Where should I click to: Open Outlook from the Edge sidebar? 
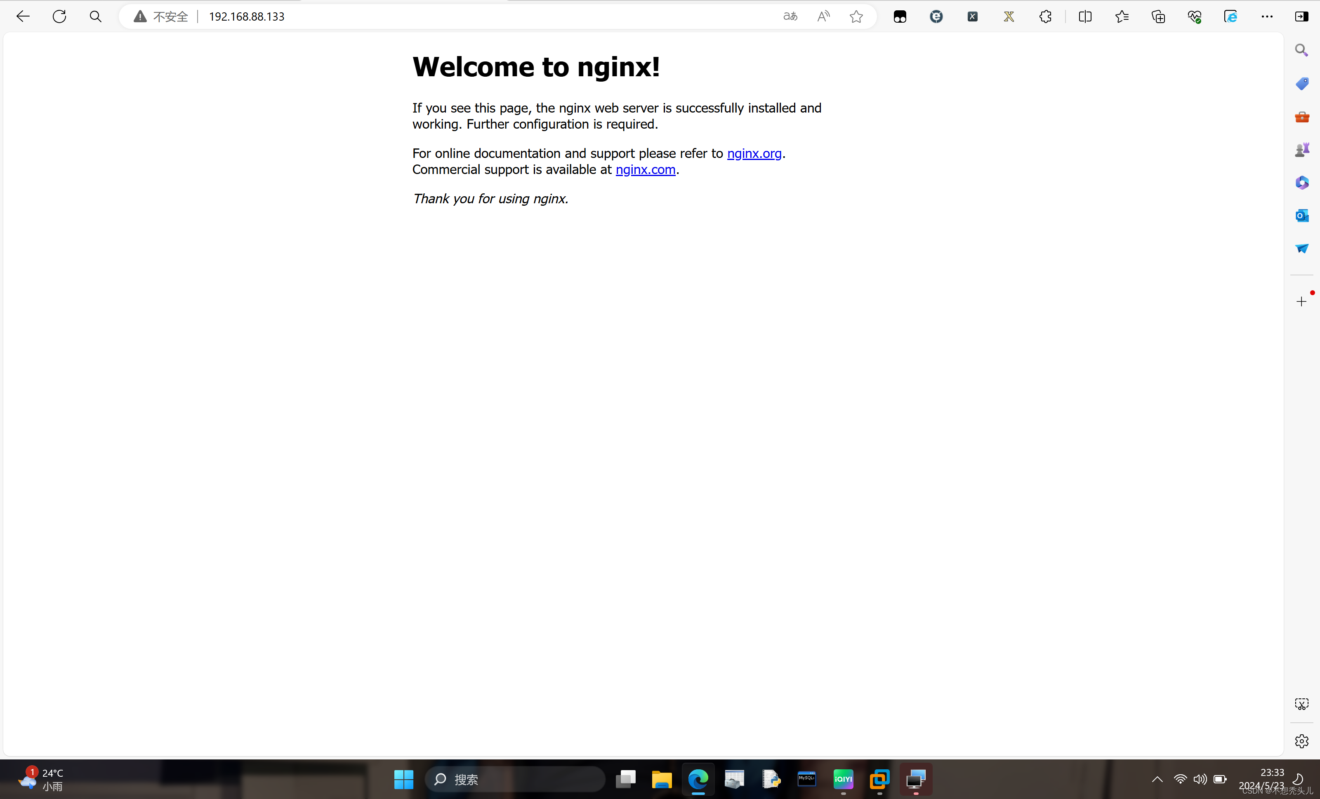pos(1302,216)
